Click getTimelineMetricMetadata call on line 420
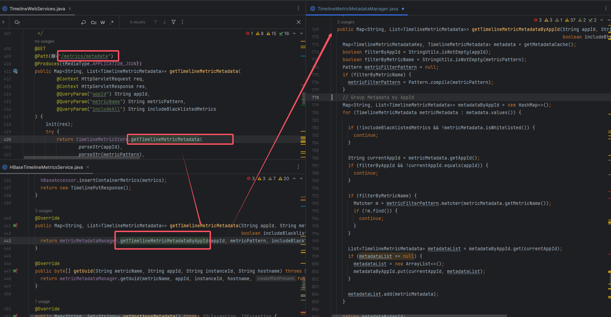The height and width of the screenshot is (317, 611). pyautogui.click(x=165, y=139)
